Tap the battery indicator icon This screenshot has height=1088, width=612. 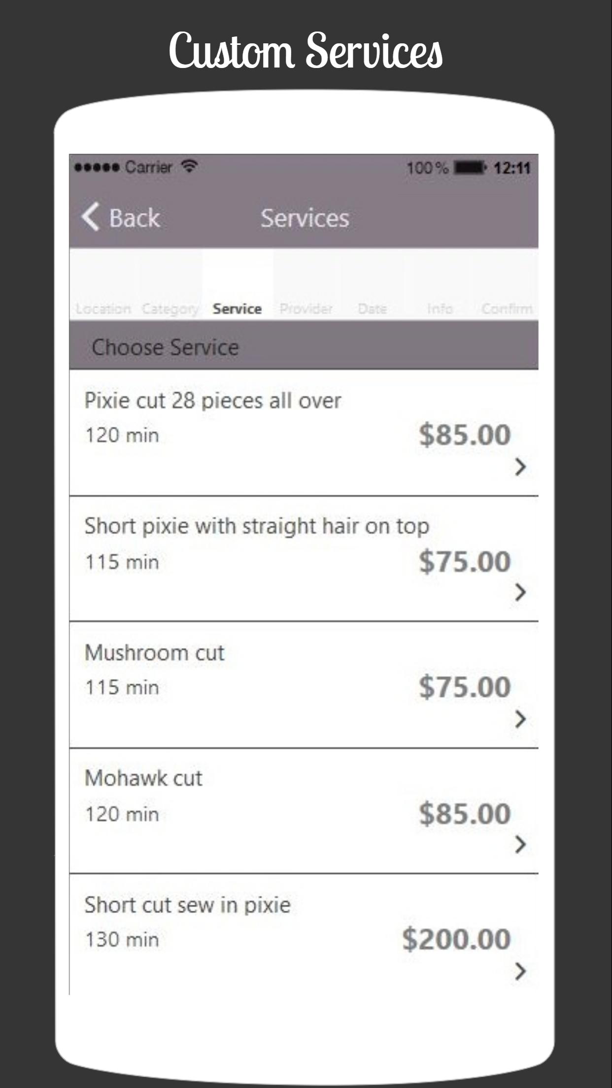click(470, 168)
